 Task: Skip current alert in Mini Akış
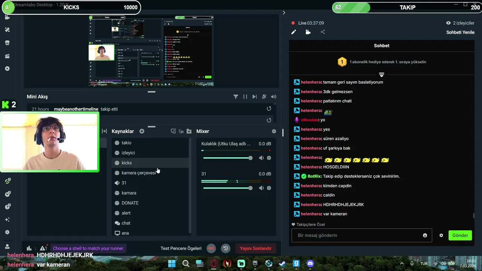[255, 97]
